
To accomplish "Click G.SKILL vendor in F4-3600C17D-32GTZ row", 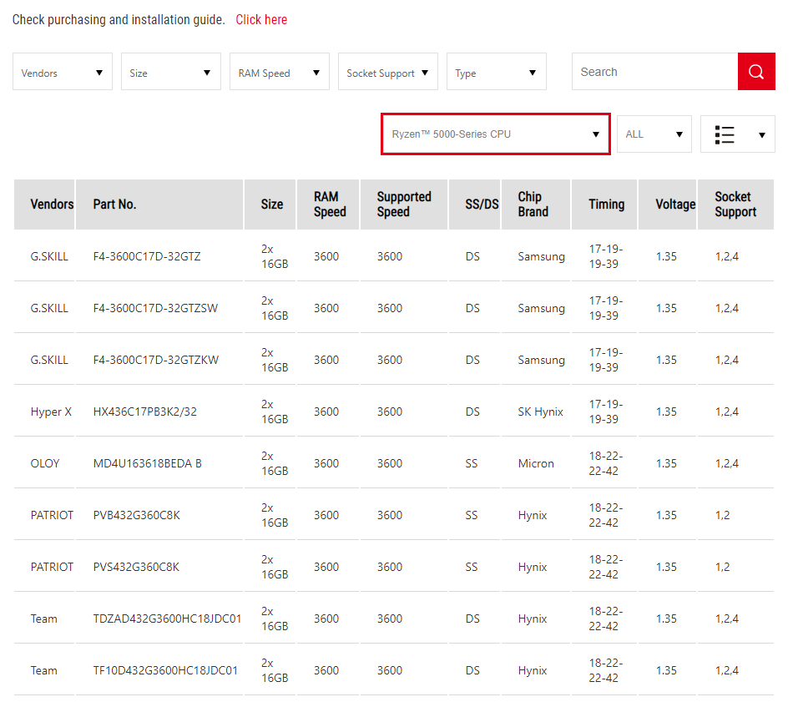I will [49, 256].
